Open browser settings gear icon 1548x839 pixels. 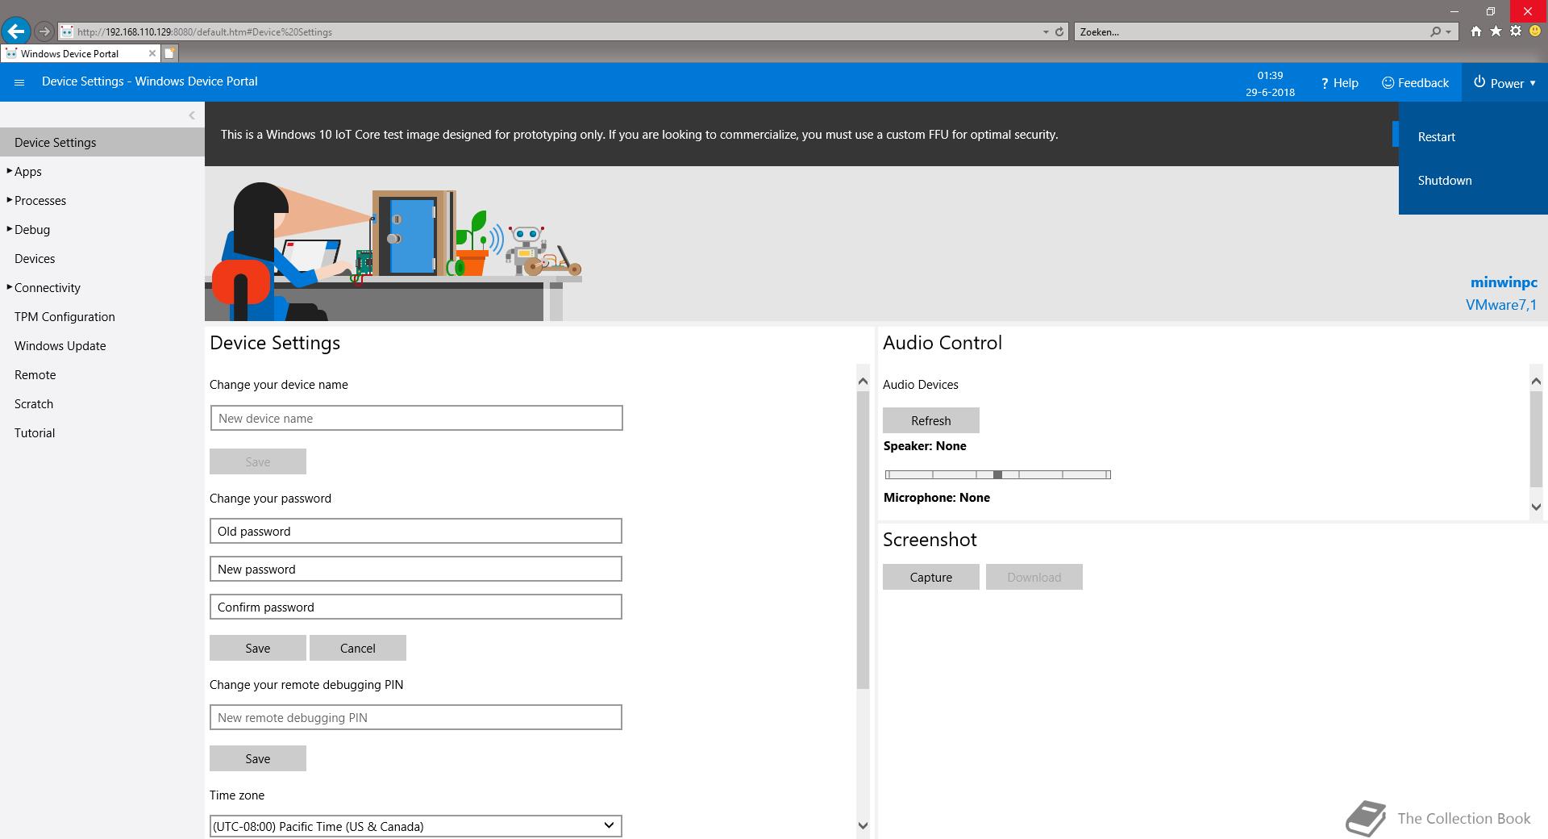(x=1516, y=31)
